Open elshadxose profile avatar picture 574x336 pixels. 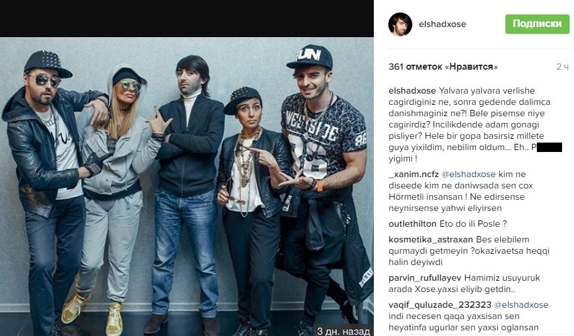point(400,24)
